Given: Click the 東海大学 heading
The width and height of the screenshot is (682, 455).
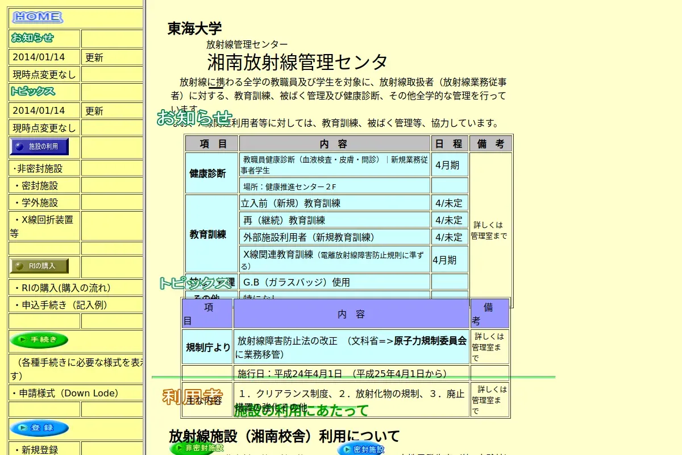Looking at the screenshot, I should point(194,28).
